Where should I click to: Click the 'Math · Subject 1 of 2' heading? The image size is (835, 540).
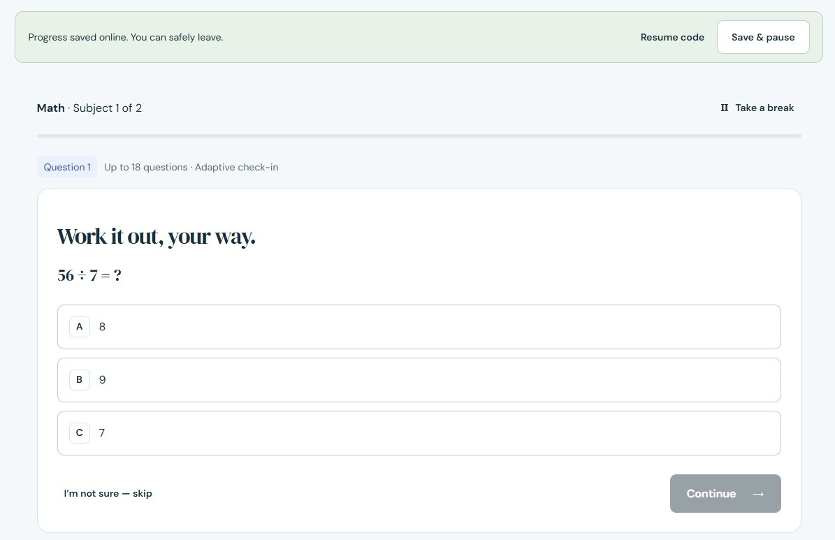(x=89, y=108)
